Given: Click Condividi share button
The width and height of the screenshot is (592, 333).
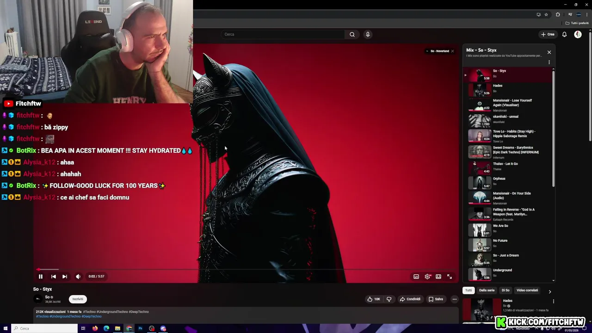Looking at the screenshot, I should tap(410, 299).
